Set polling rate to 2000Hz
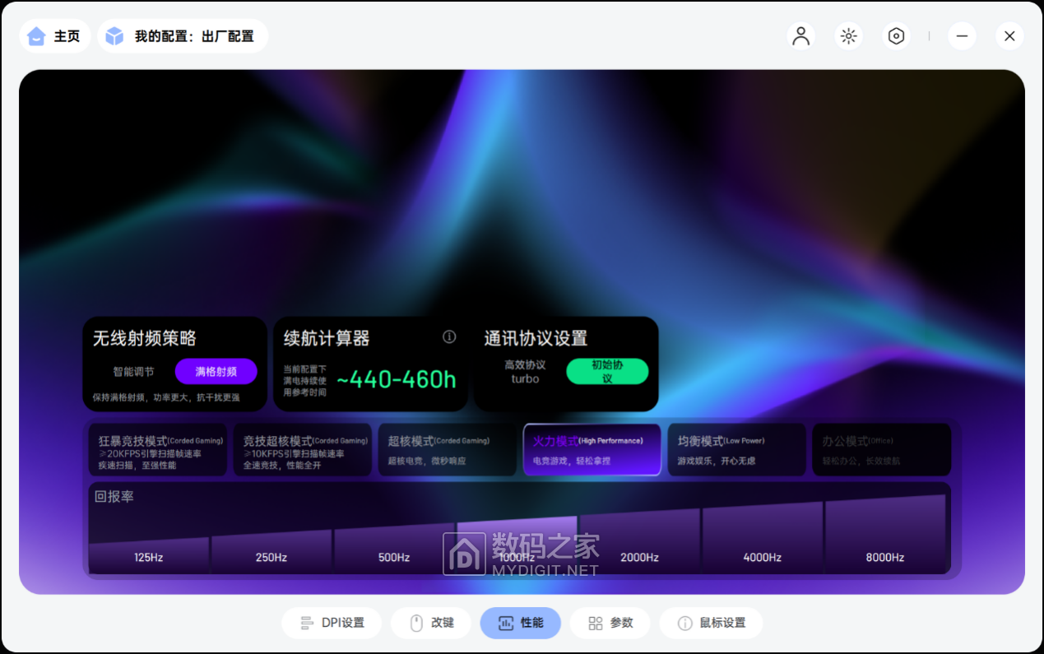This screenshot has width=1044, height=654. pyautogui.click(x=640, y=542)
